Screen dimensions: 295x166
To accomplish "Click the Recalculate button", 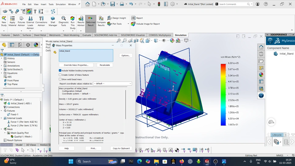I will [x=105, y=65].
